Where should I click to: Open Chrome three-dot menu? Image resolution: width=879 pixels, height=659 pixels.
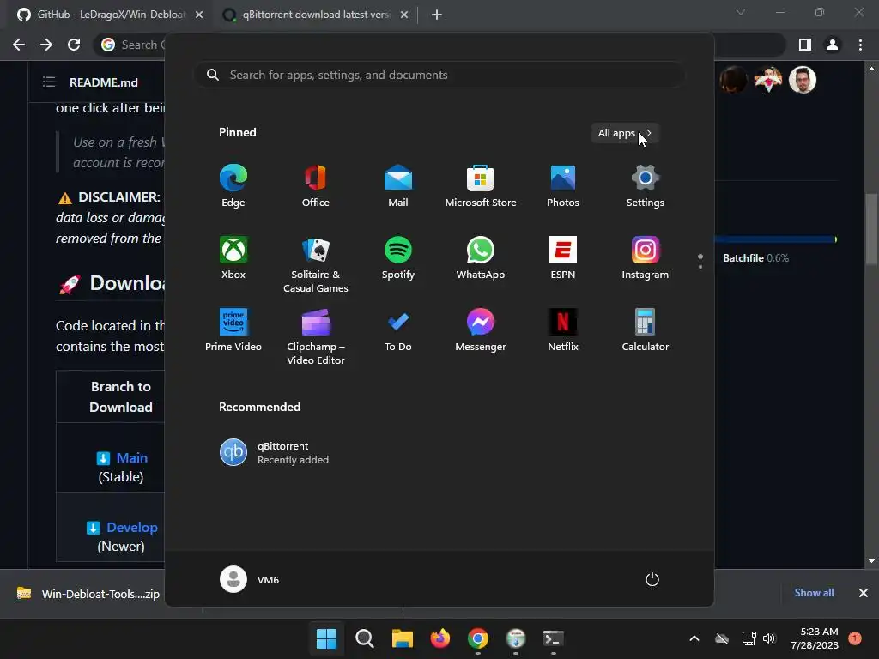point(860,45)
